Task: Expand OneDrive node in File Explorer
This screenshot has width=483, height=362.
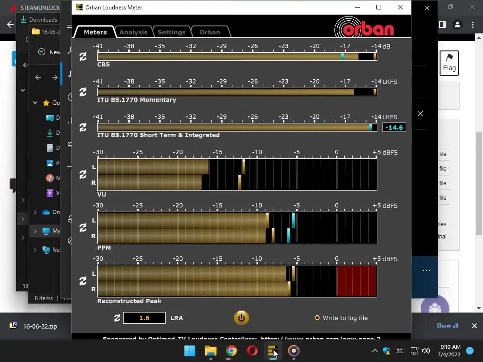Action: point(35,212)
